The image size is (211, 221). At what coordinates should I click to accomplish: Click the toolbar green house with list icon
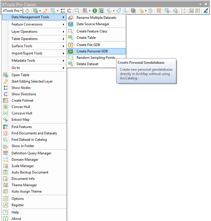coord(141,11)
